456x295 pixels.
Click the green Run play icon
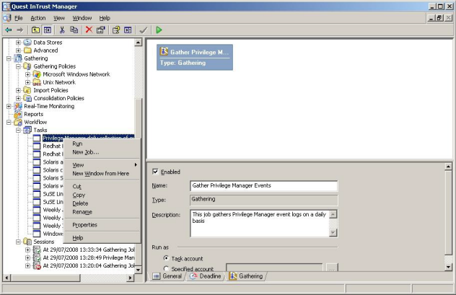159,30
